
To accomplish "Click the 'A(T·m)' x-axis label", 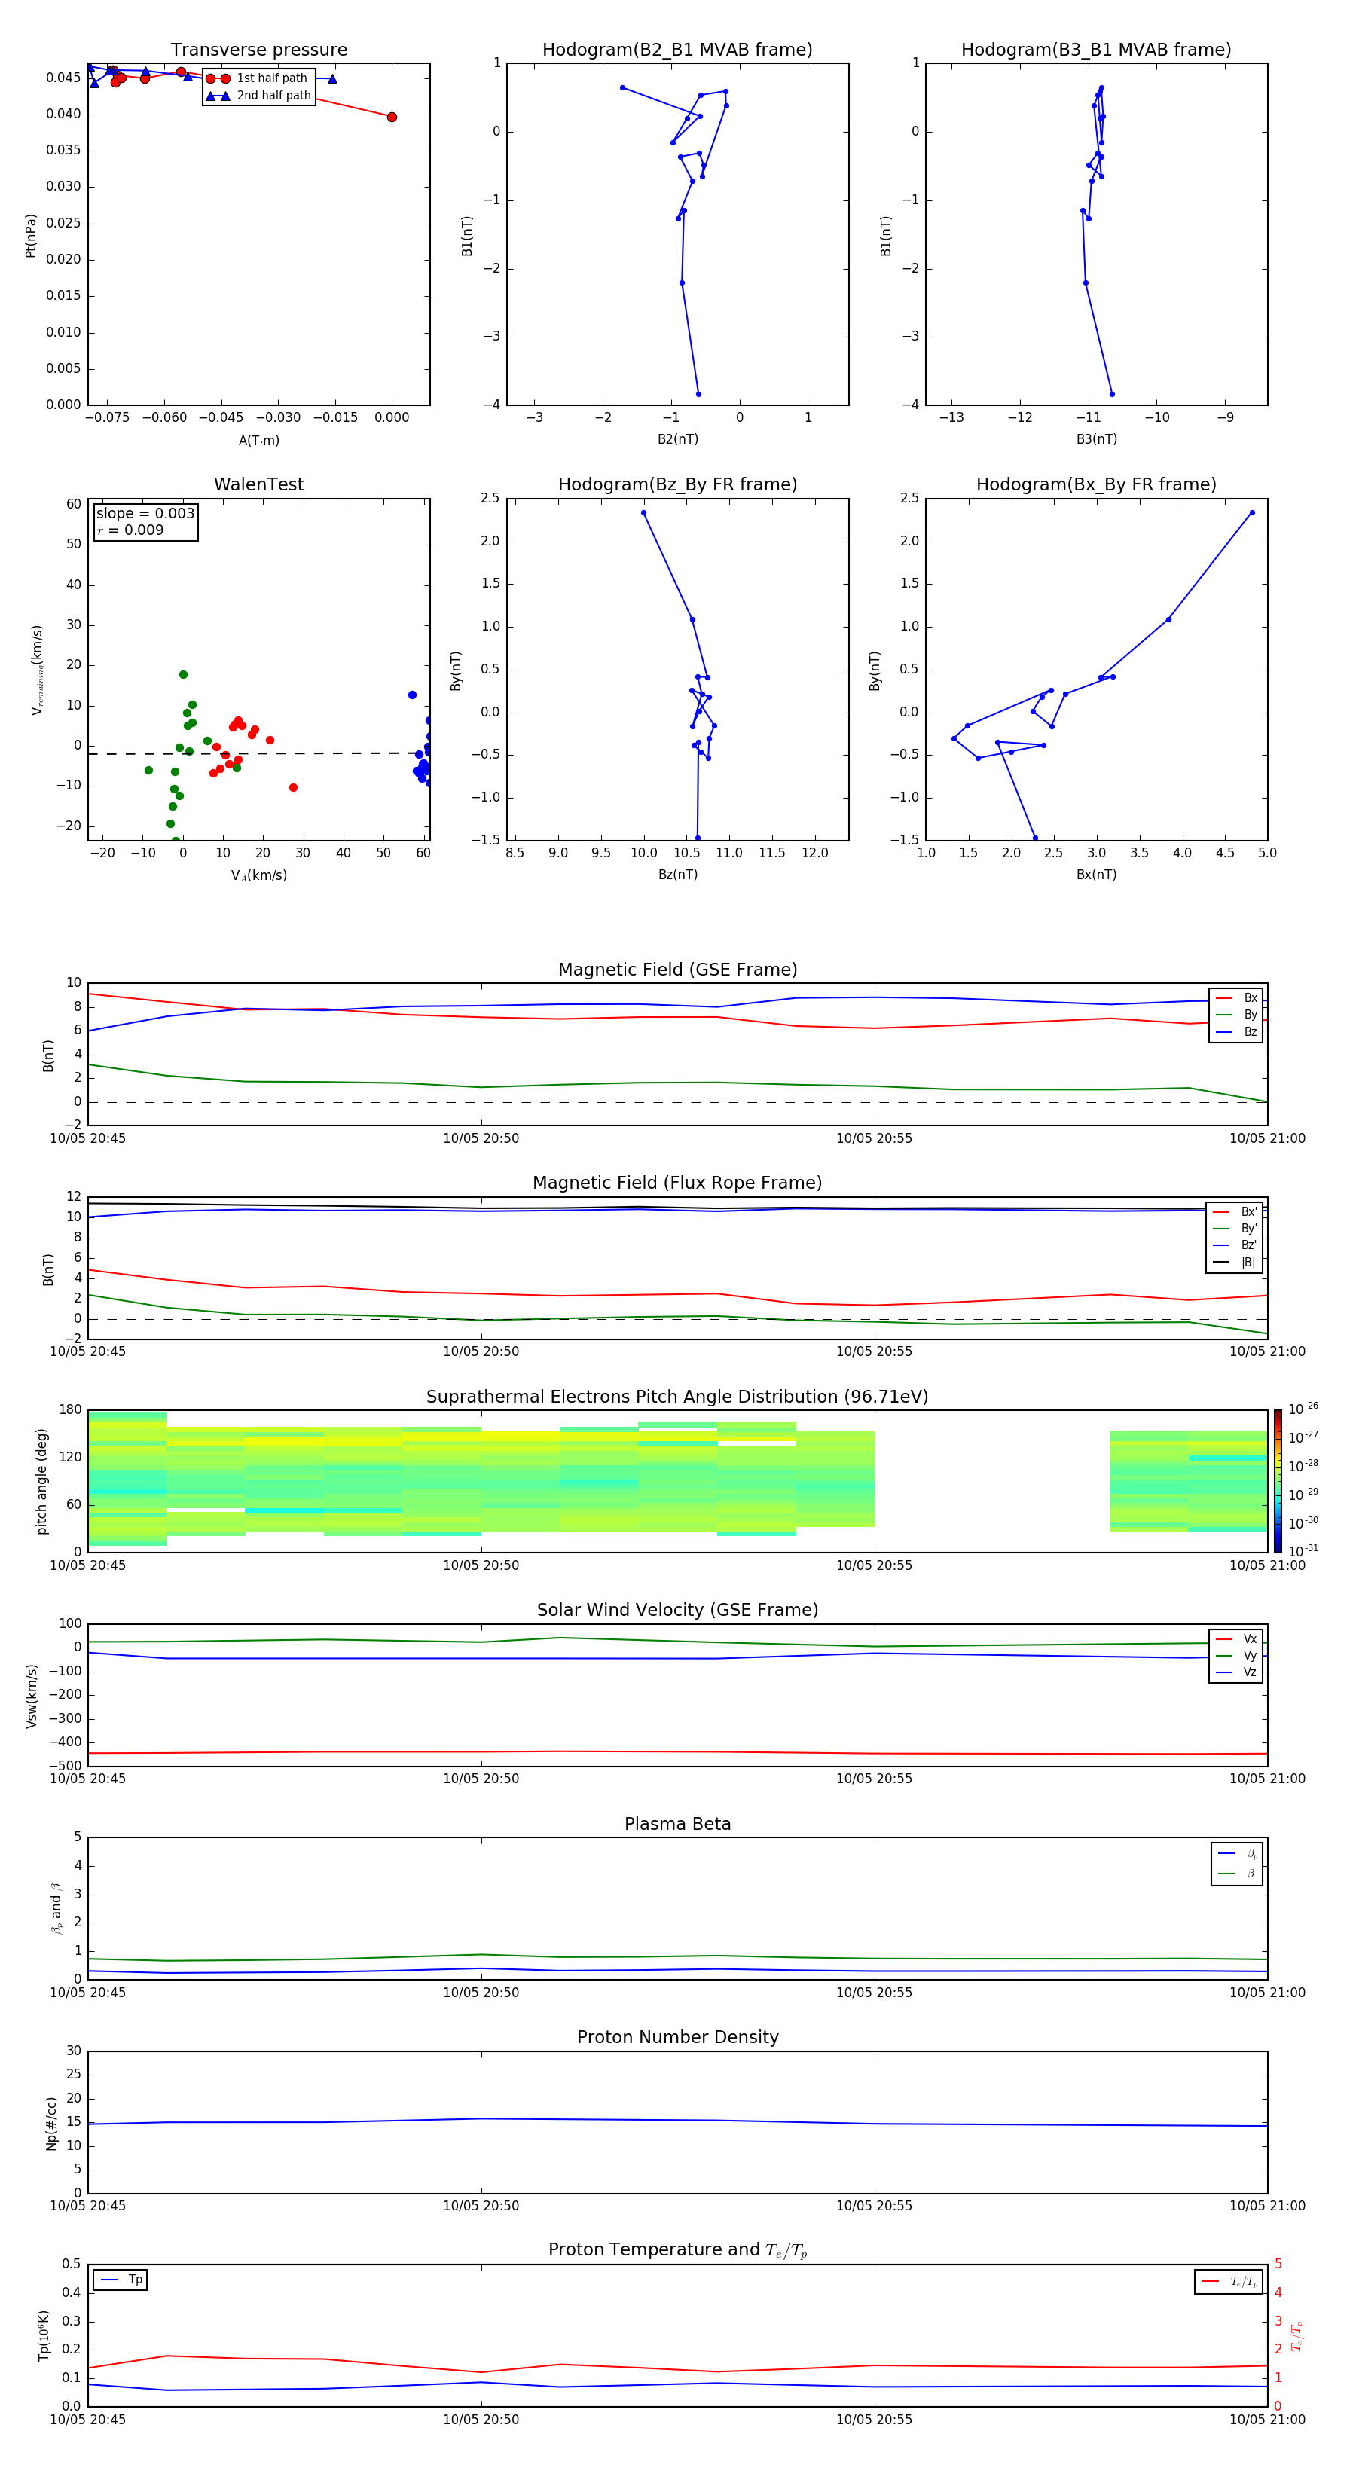I will 258,441.
